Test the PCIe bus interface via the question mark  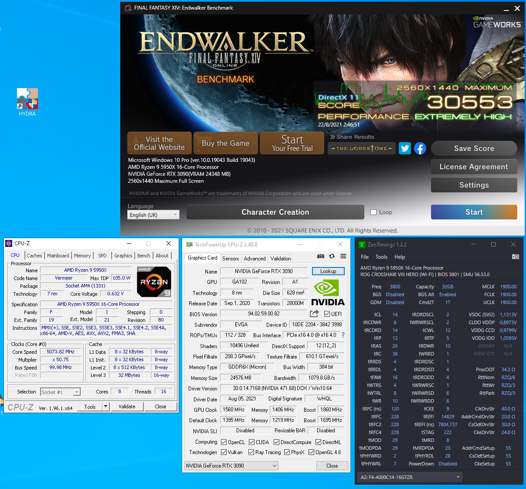pos(343,335)
